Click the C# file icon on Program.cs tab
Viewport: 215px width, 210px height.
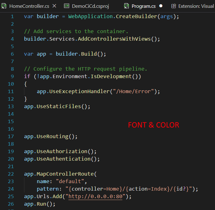pyautogui.click(x=126, y=6)
